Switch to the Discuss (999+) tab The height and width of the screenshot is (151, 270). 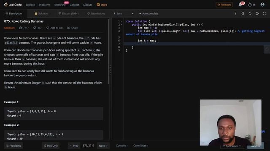[x=68, y=13]
